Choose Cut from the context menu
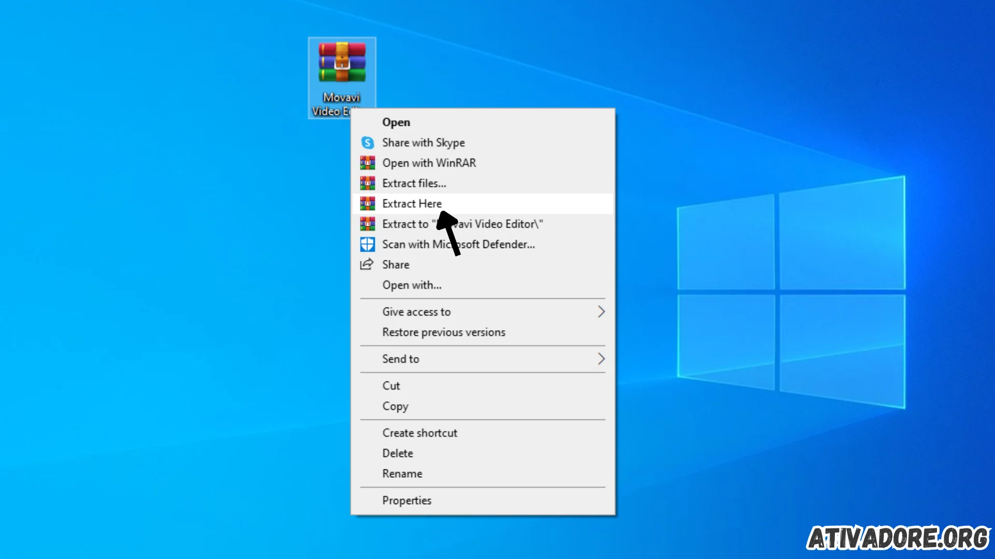Screen dimensions: 995x559 (482, 386)
